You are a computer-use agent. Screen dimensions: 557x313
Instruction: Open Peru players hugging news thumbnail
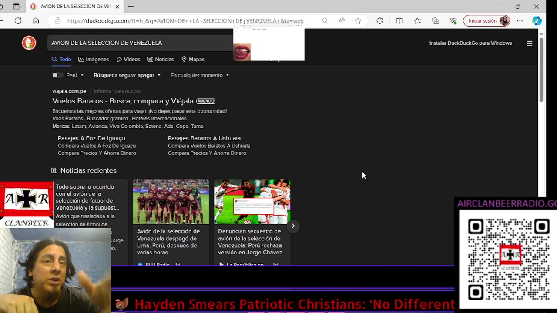click(252, 202)
